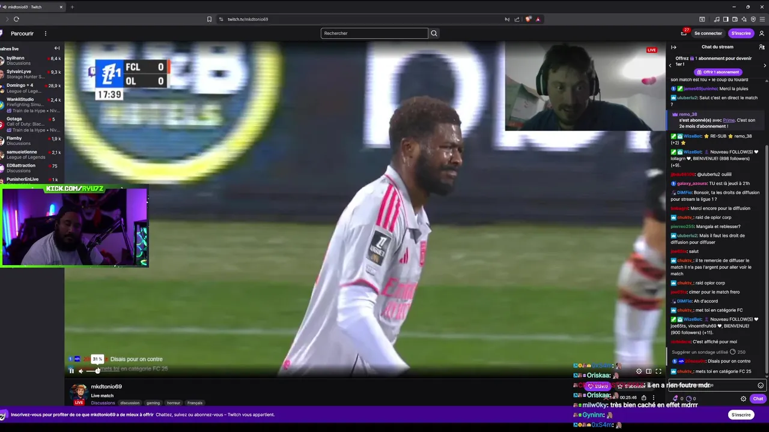Go to next gift leaderboard arrow
This screenshot has width=769, height=432.
[765, 65]
